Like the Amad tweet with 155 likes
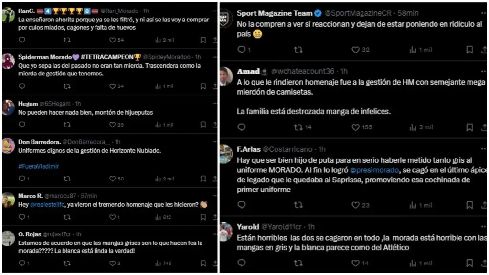The height and width of the screenshot is (275, 489). tap(355, 127)
